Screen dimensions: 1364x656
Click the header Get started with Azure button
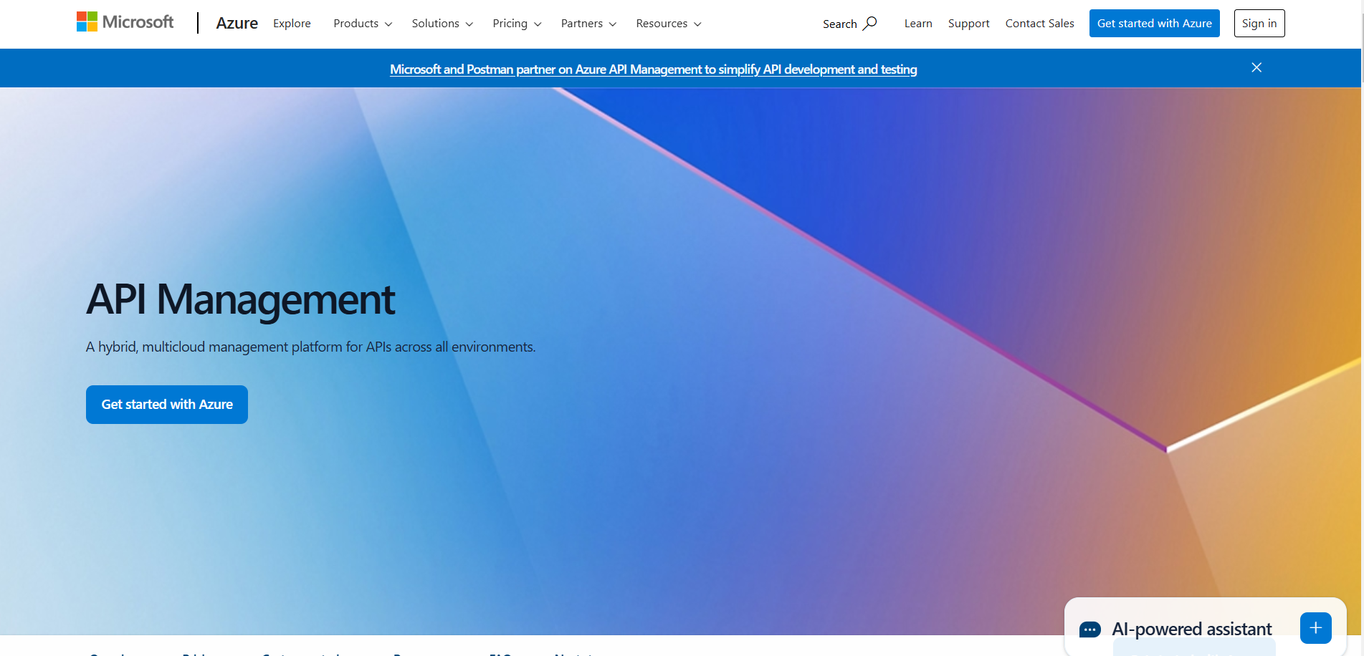[1155, 23]
